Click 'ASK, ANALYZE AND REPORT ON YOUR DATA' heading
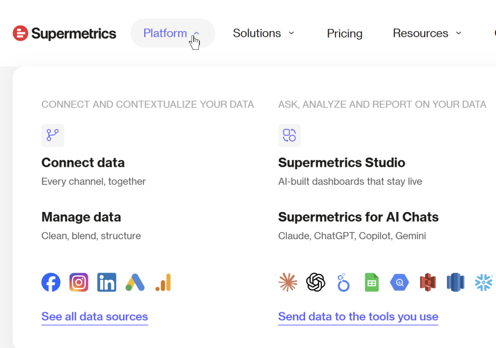Screen dimensions: 496x348 (382, 105)
